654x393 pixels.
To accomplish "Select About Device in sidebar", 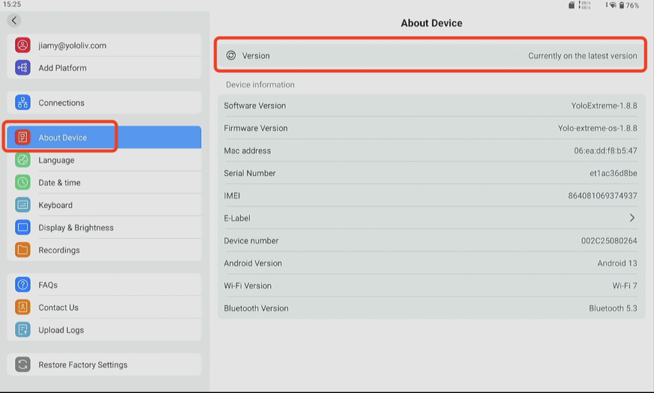I will [104, 138].
